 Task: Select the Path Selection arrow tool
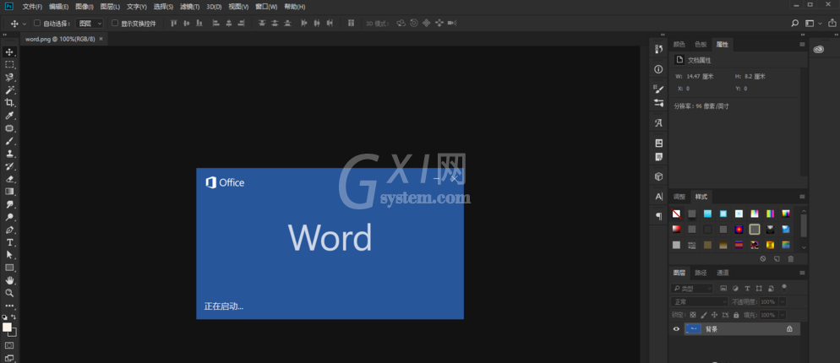coord(9,255)
